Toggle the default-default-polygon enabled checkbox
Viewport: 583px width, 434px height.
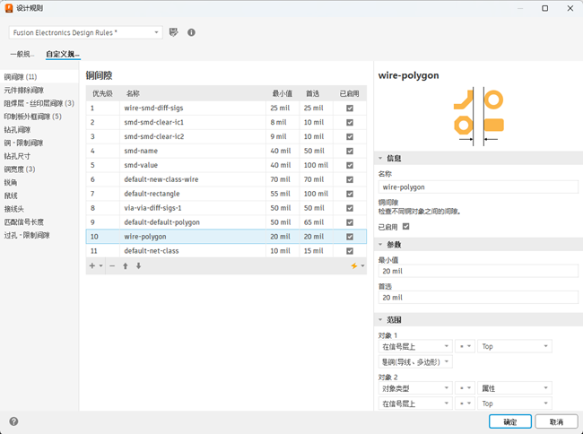(x=350, y=222)
